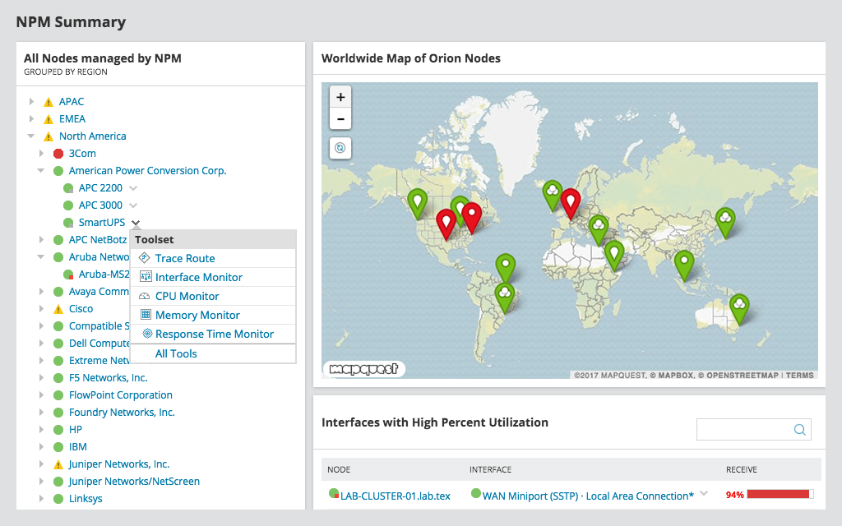Viewport: 842px width, 526px height.
Task: Select Trace Route tool icon in Toolset menu
Action: 146,258
